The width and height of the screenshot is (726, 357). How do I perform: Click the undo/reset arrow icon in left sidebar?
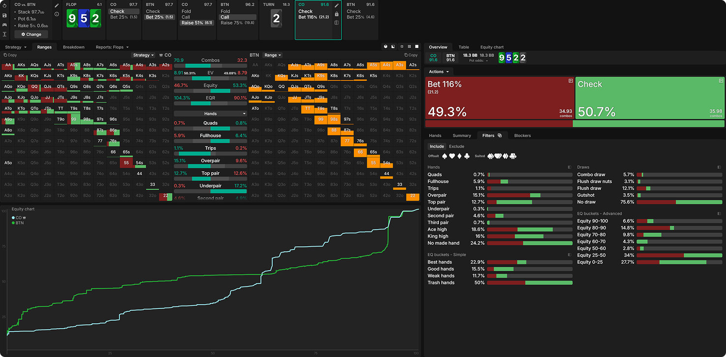click(x=4, y=6)
